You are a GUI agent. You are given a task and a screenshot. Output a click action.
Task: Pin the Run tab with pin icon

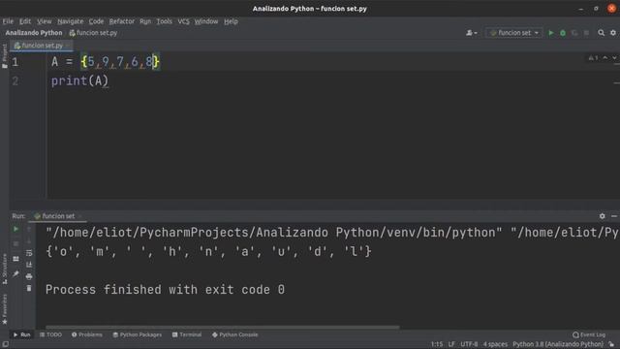click(x=15, y=273)
